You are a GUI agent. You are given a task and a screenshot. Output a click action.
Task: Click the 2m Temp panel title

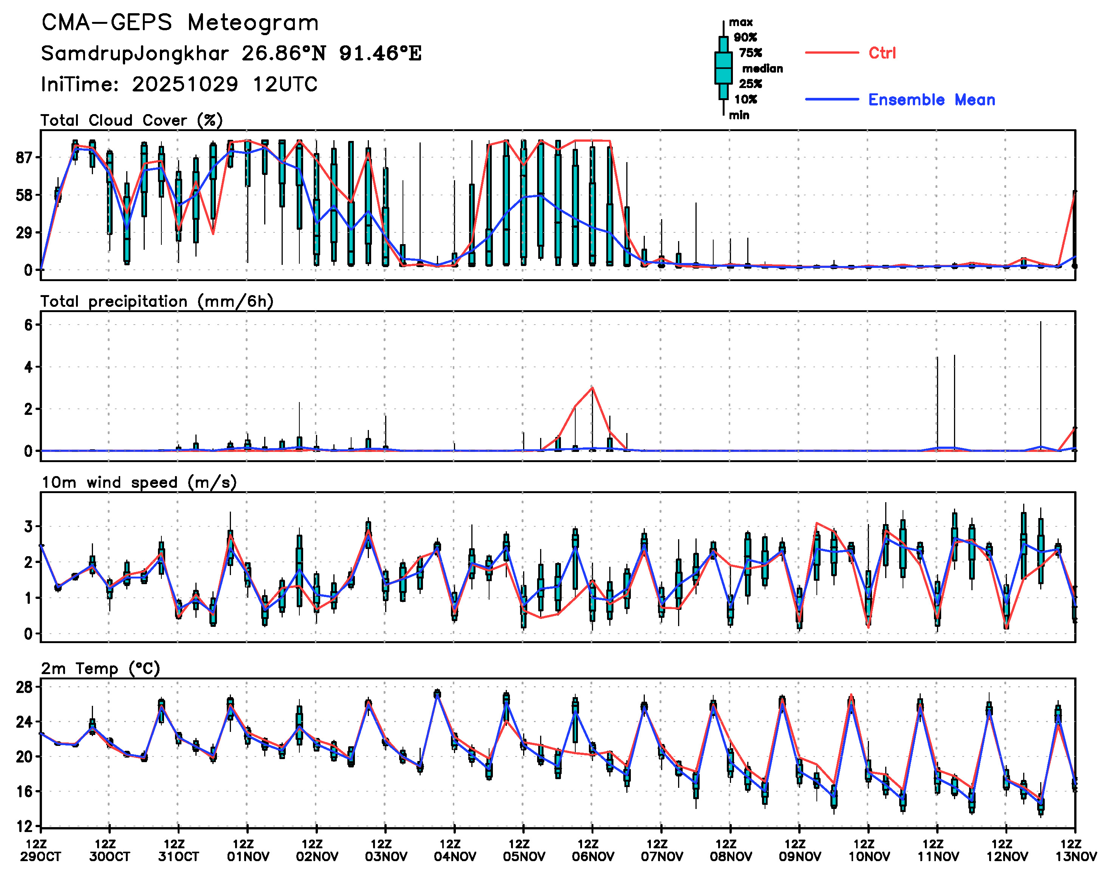(x=101, y=668)
